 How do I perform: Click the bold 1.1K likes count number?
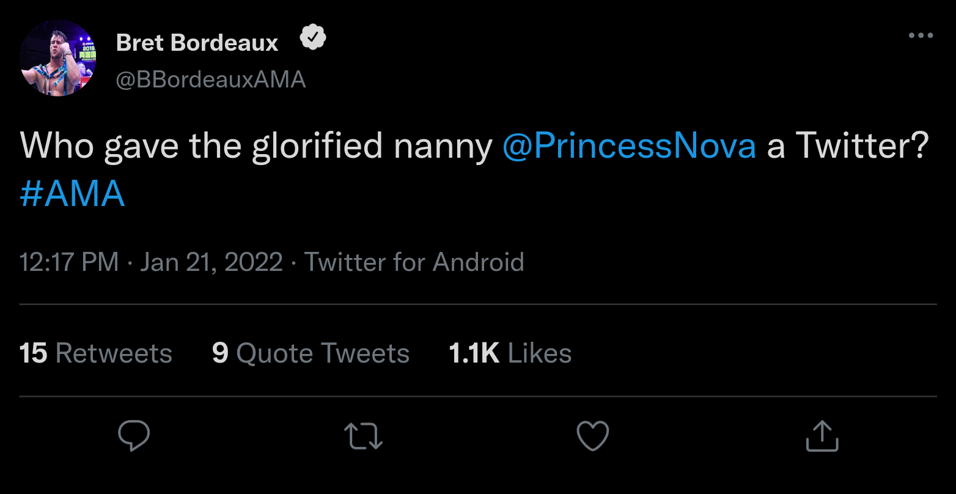tap(474, 353)
